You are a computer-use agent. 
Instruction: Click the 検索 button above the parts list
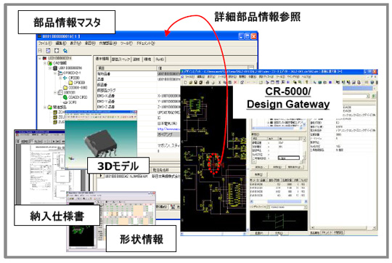(258, 174)
